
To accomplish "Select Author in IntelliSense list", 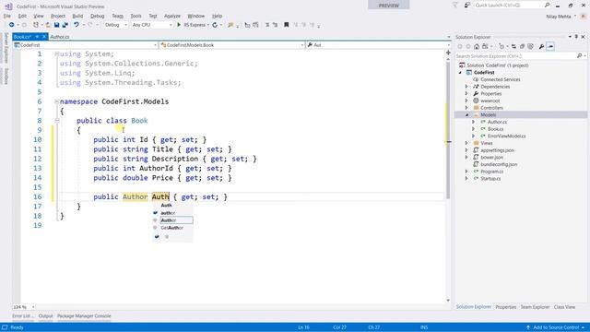I will [x=176, y=220].
